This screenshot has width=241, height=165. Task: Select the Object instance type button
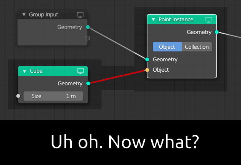click(167, 47)
